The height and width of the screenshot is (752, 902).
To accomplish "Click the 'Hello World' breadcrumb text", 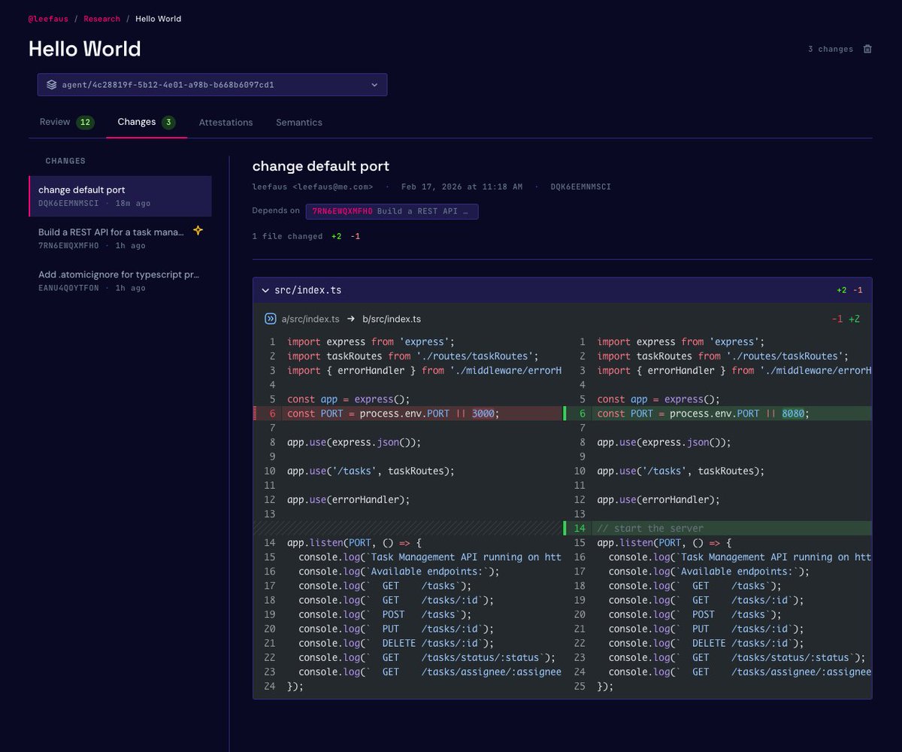I will [x=158, y=19].
